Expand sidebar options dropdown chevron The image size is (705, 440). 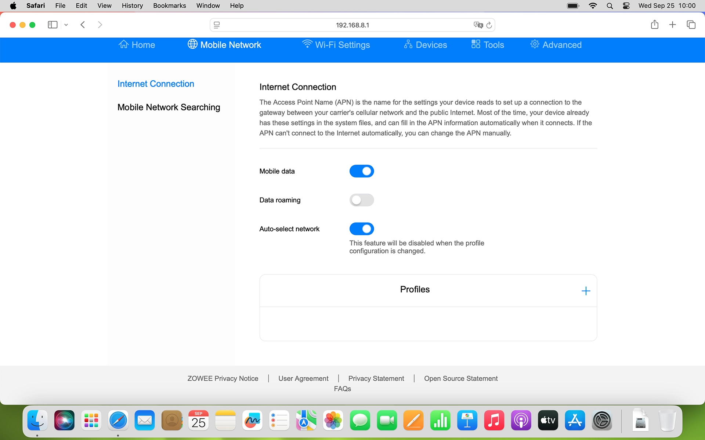(66, 25)
